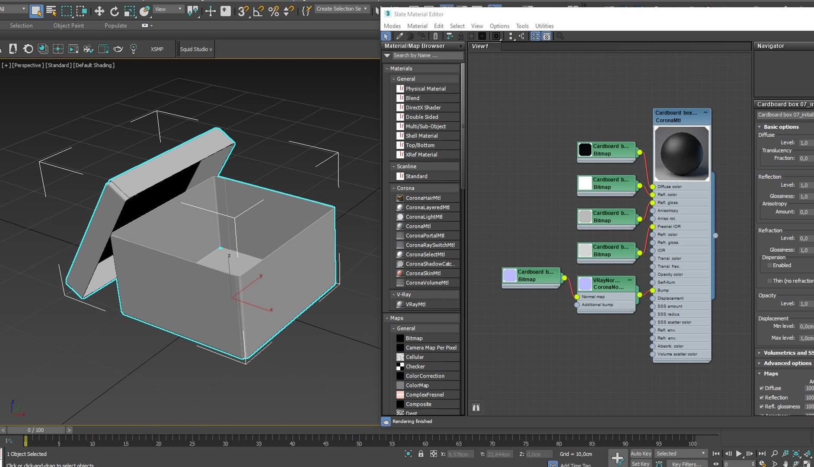Toggle the Reflection map checkbox

(761, 397)
